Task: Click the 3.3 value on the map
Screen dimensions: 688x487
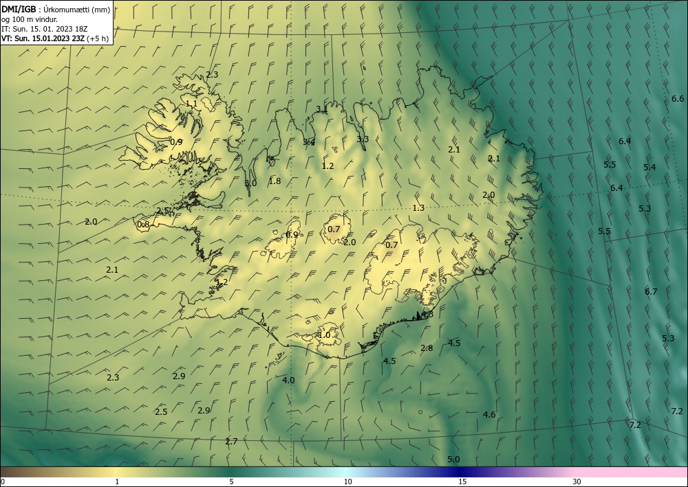Action: [363, 139]
